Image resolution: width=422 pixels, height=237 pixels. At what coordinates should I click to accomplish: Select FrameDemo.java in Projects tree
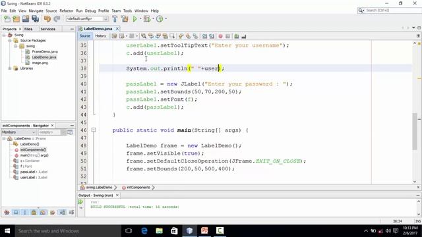click(45, 51)
